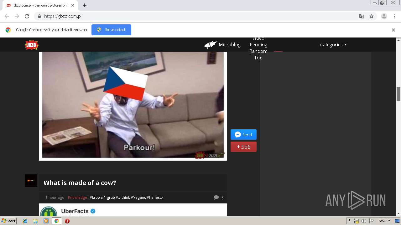
Task: Click the 6:57 PM clock
Action: pyautogui.click(x=385, y=221)
